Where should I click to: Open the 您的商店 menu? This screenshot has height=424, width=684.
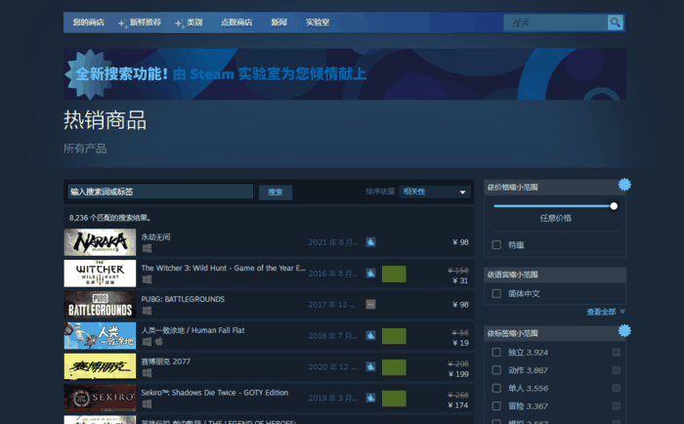pos(89,22)
